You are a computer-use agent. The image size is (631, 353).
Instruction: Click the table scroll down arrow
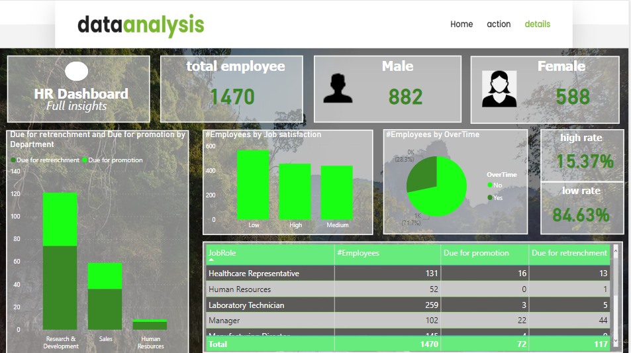pos(616,340)
